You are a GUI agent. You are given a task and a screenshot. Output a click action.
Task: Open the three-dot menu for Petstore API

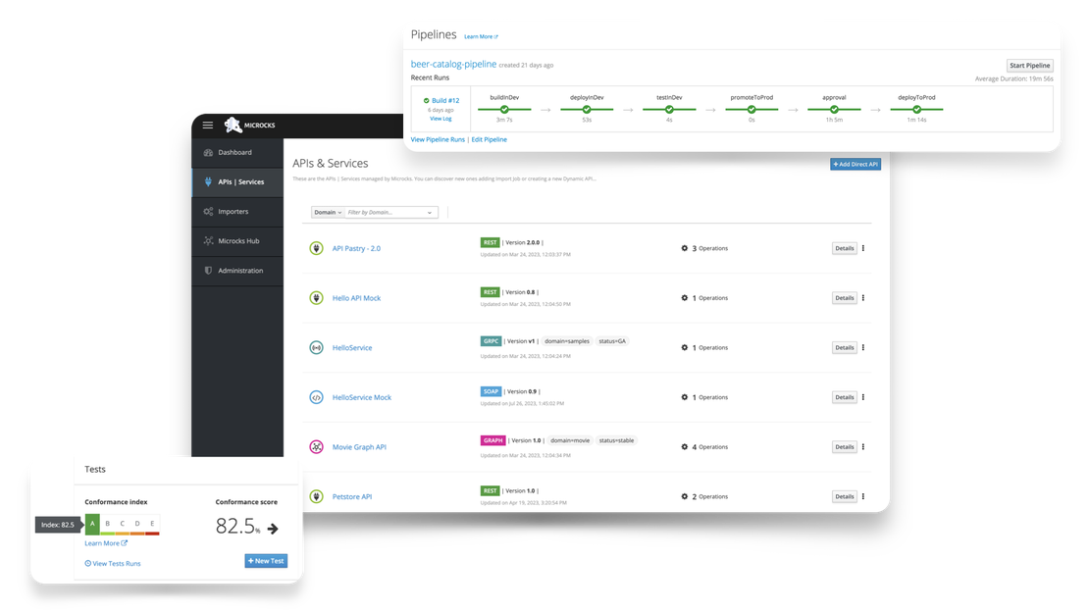[x=862, y=496]
